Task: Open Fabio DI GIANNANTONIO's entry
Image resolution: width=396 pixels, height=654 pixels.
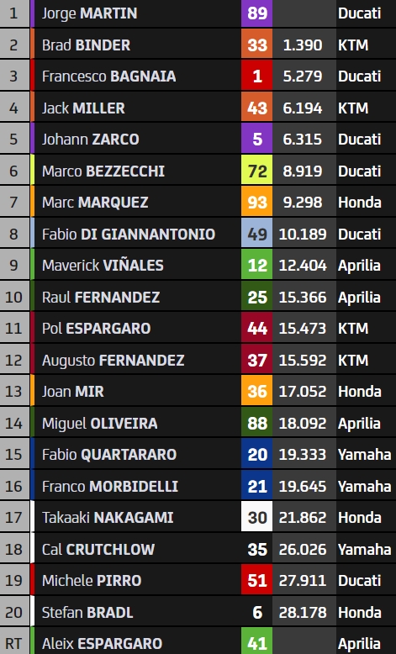Action: (x=198, y=234)
